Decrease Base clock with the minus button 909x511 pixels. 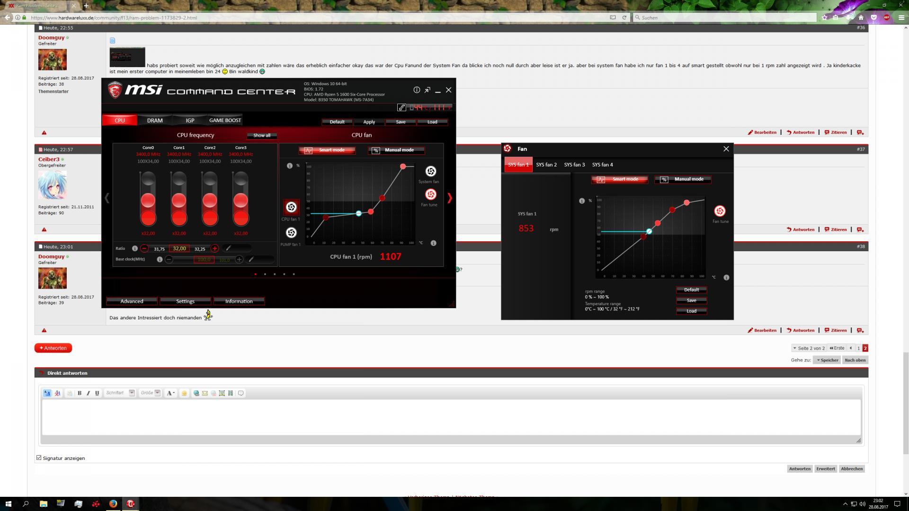[x=169, y=259]
